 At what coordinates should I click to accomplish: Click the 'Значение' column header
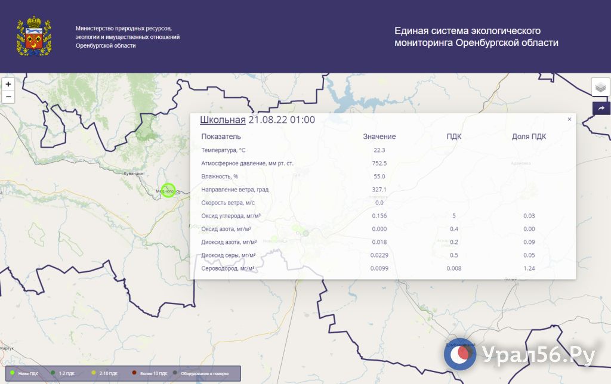[x=379, y=137]
